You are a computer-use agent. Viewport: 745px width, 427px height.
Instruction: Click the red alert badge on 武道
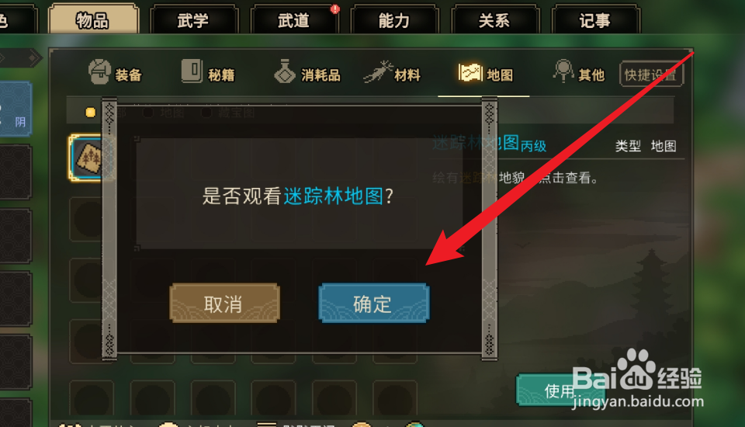(335, 9)
